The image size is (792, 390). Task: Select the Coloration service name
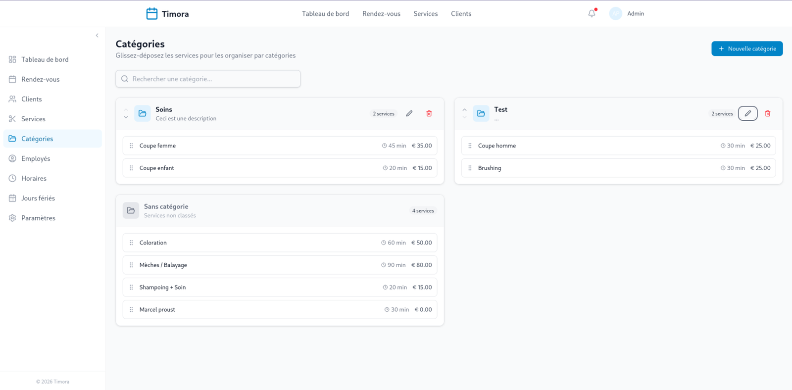[x=153, y=243]
